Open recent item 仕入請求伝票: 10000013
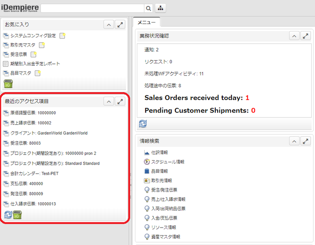315x245 pixels. (x=33, y=204)
